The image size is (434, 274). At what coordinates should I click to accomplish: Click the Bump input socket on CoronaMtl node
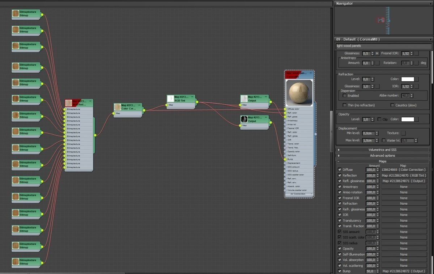pyautogui.click(x=285, y=159)
